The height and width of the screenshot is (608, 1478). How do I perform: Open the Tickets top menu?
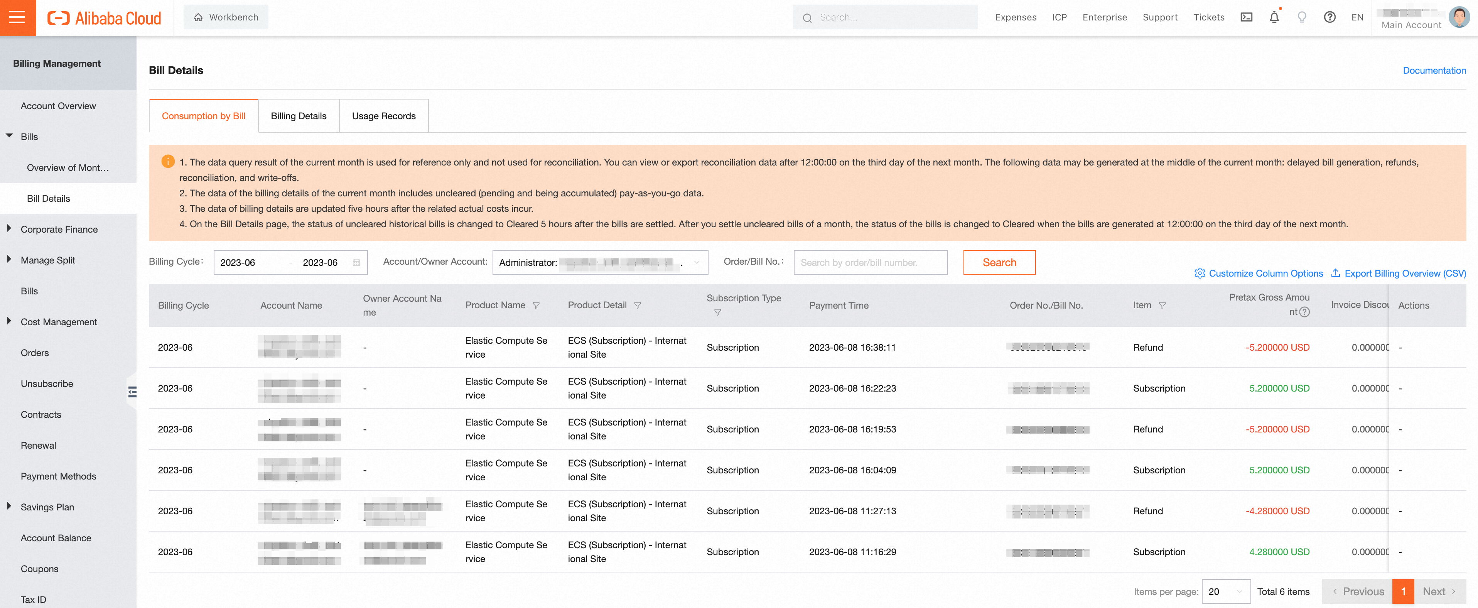[x=1209, y=17]
